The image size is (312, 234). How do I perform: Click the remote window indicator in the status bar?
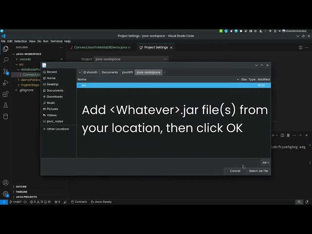(x=4, y=202)
